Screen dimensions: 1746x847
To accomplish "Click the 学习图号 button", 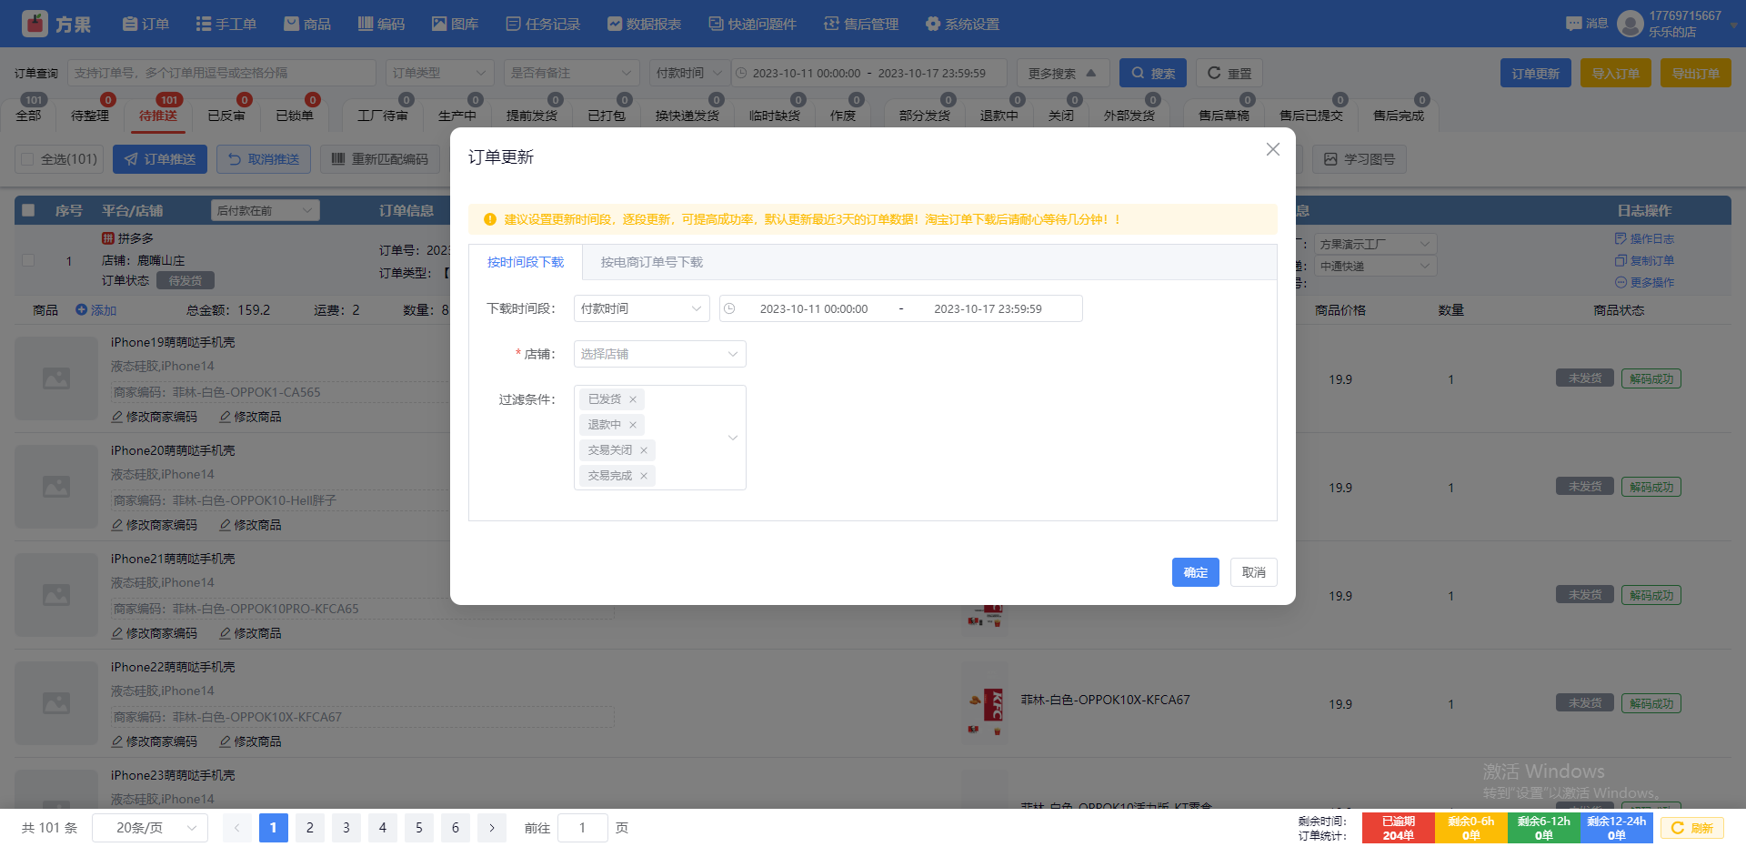I will [x=1360, y=159].
